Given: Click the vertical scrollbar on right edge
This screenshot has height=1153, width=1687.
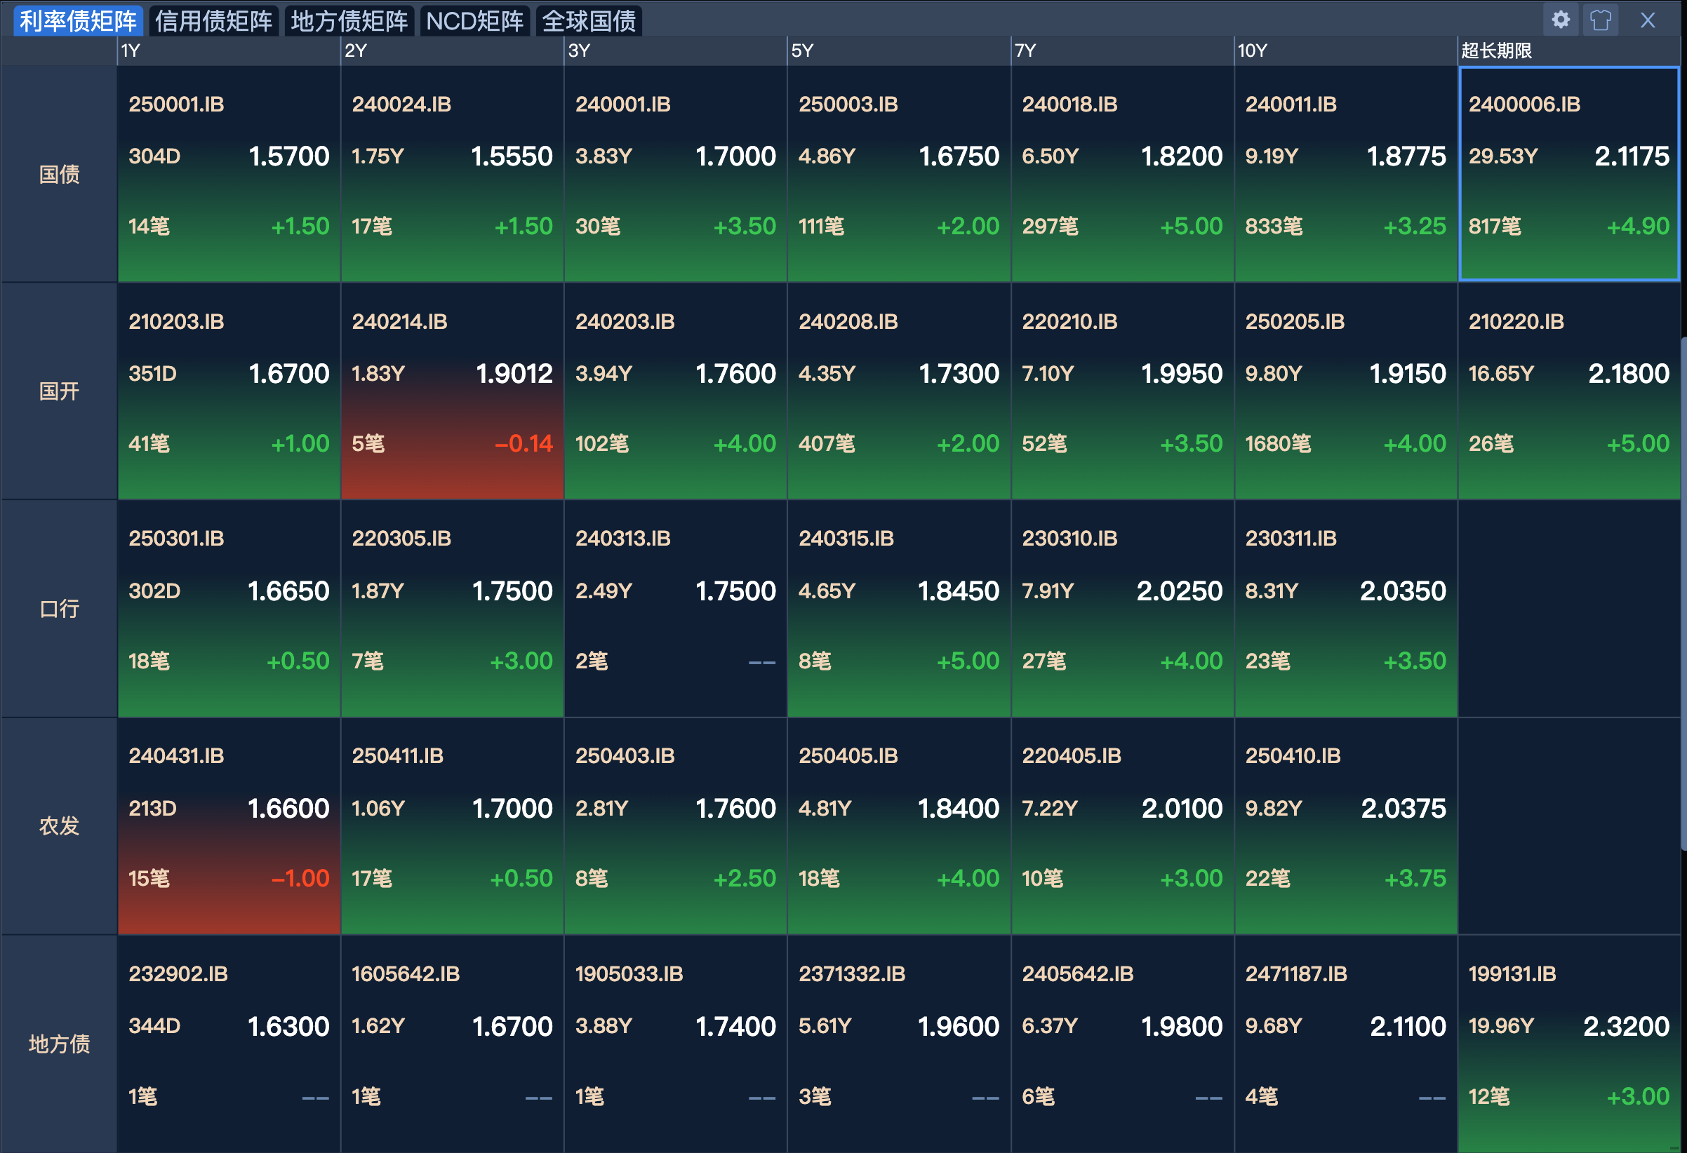Looking at the screenshot, I should 1683,595.
